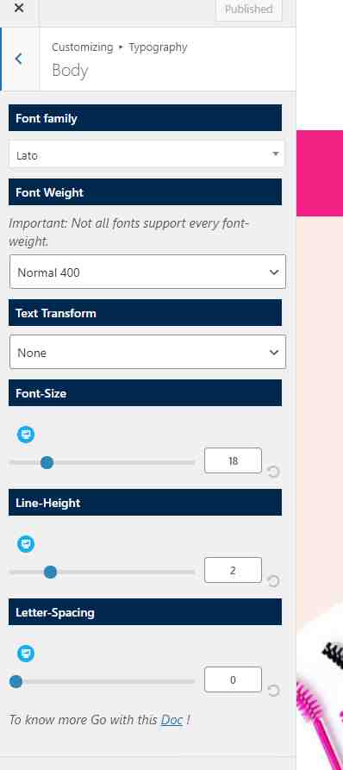Click the Letter-Spacing slider handle

tap(16, 681)
